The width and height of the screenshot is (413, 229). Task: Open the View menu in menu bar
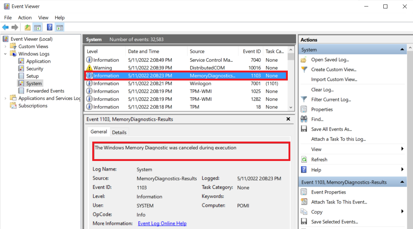43,18
